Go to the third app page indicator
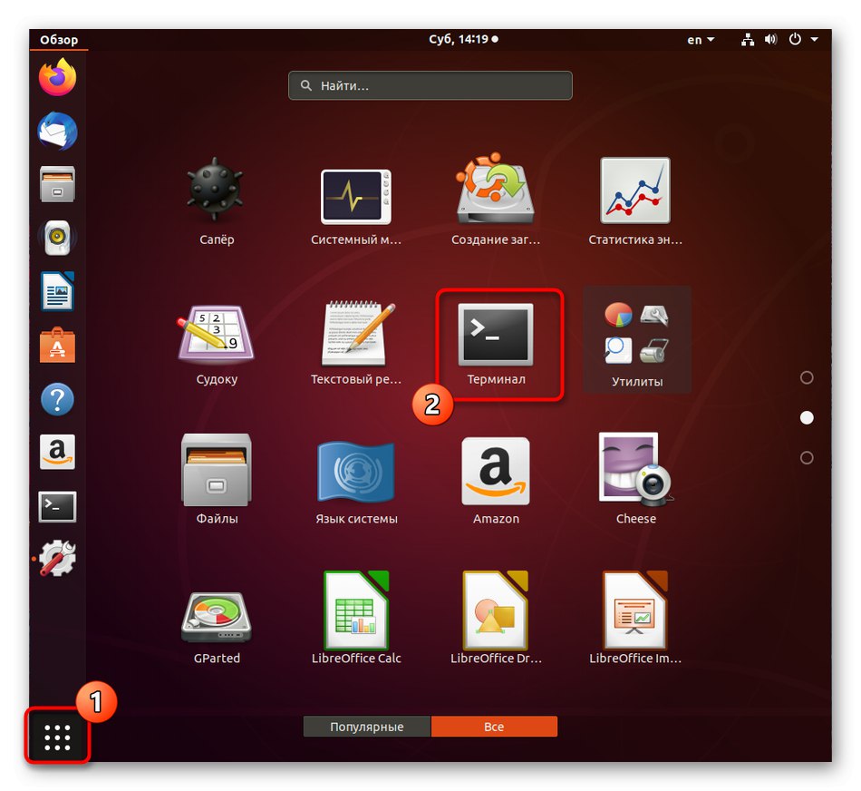This screenshot has width=861, height=791. coord(806,458)
